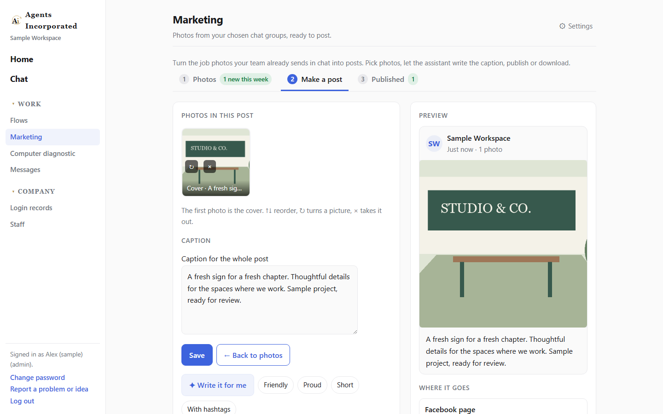663x414 pixels.
Task: Collapse the COMPANY sidebar section
Action: pos(34,191)
